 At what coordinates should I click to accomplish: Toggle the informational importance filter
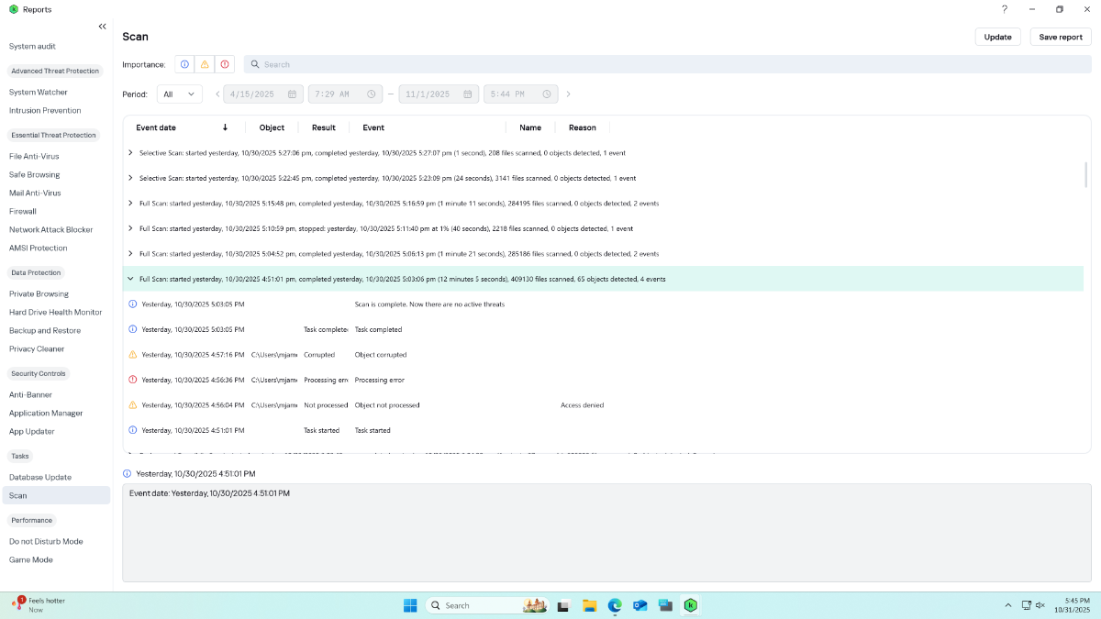184,64
